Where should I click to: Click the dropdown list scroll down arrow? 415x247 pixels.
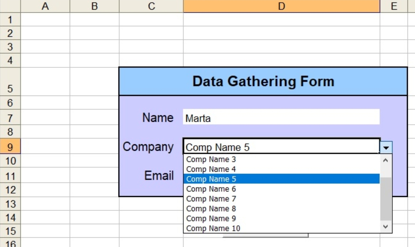pos(386,227)
